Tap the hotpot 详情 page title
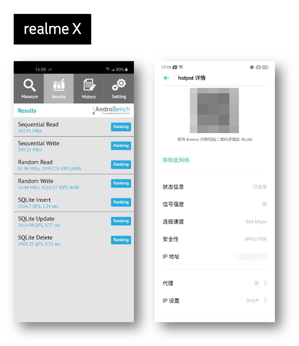299x346 pixels. click(192, 78)
